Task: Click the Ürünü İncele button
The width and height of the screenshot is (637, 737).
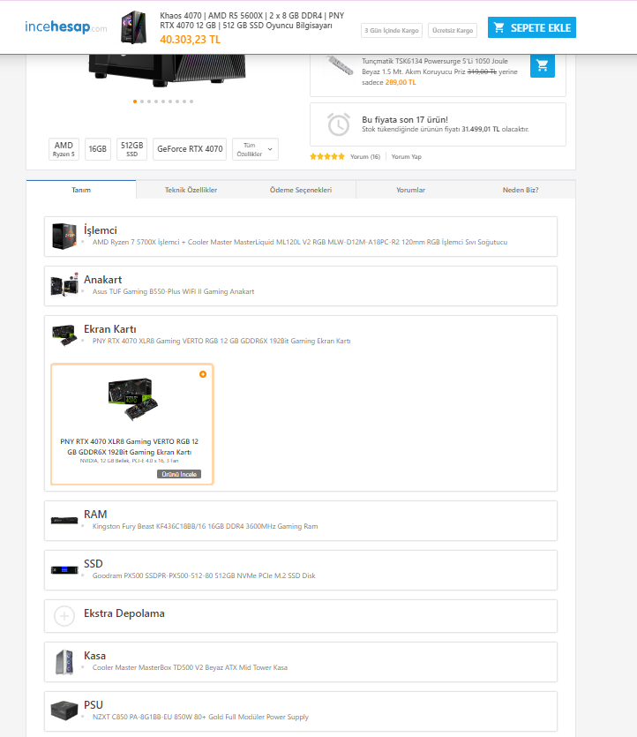Action: click(x=179, y=474)
